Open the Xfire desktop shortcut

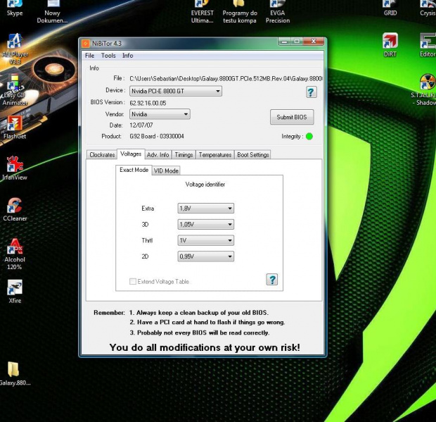(x=15, y=292)
